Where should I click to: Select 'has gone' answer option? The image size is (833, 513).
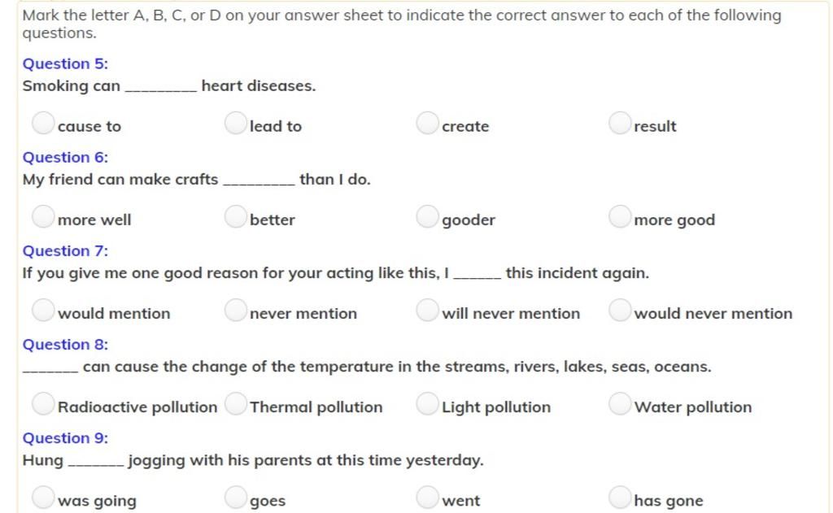click(x=619, y=498)
